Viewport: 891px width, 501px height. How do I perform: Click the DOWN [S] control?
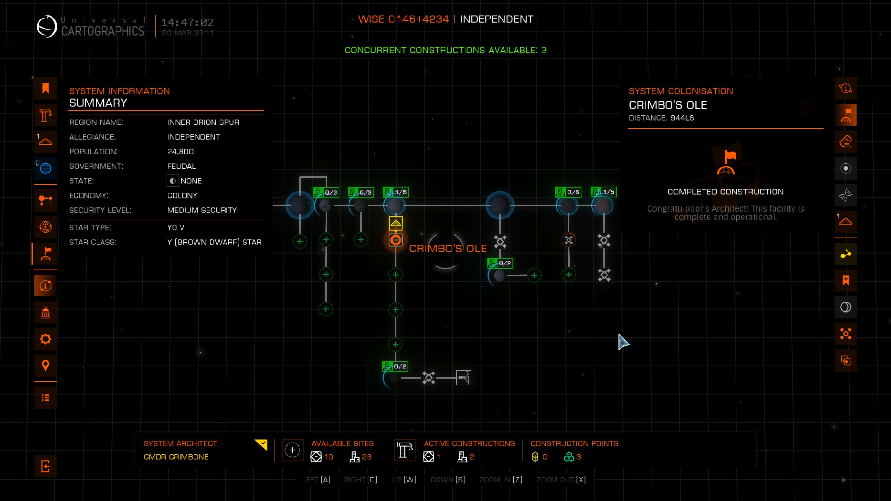(448, 480)
